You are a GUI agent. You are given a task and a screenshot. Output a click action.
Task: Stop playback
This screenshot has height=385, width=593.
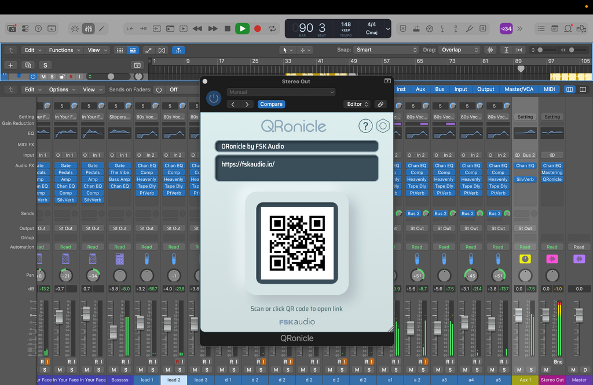coord(227,29)
